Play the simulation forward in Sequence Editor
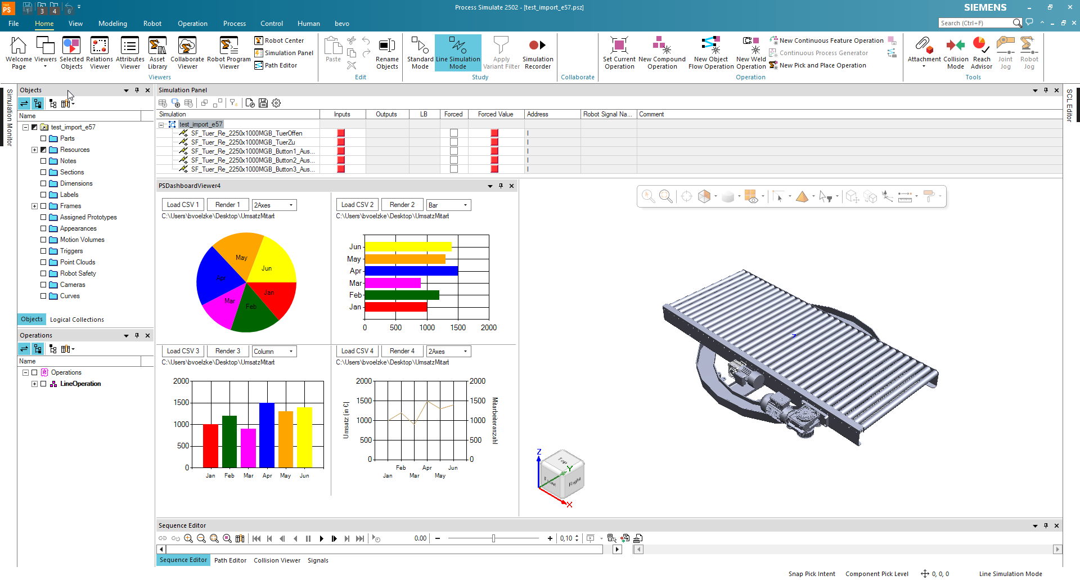Viewport: 1080px width, 580px height. (x=321, y=538)
